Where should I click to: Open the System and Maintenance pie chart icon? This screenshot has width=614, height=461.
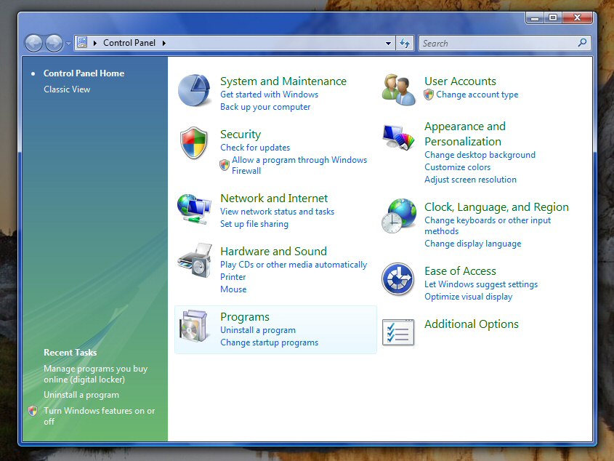(x=194, y=90)
